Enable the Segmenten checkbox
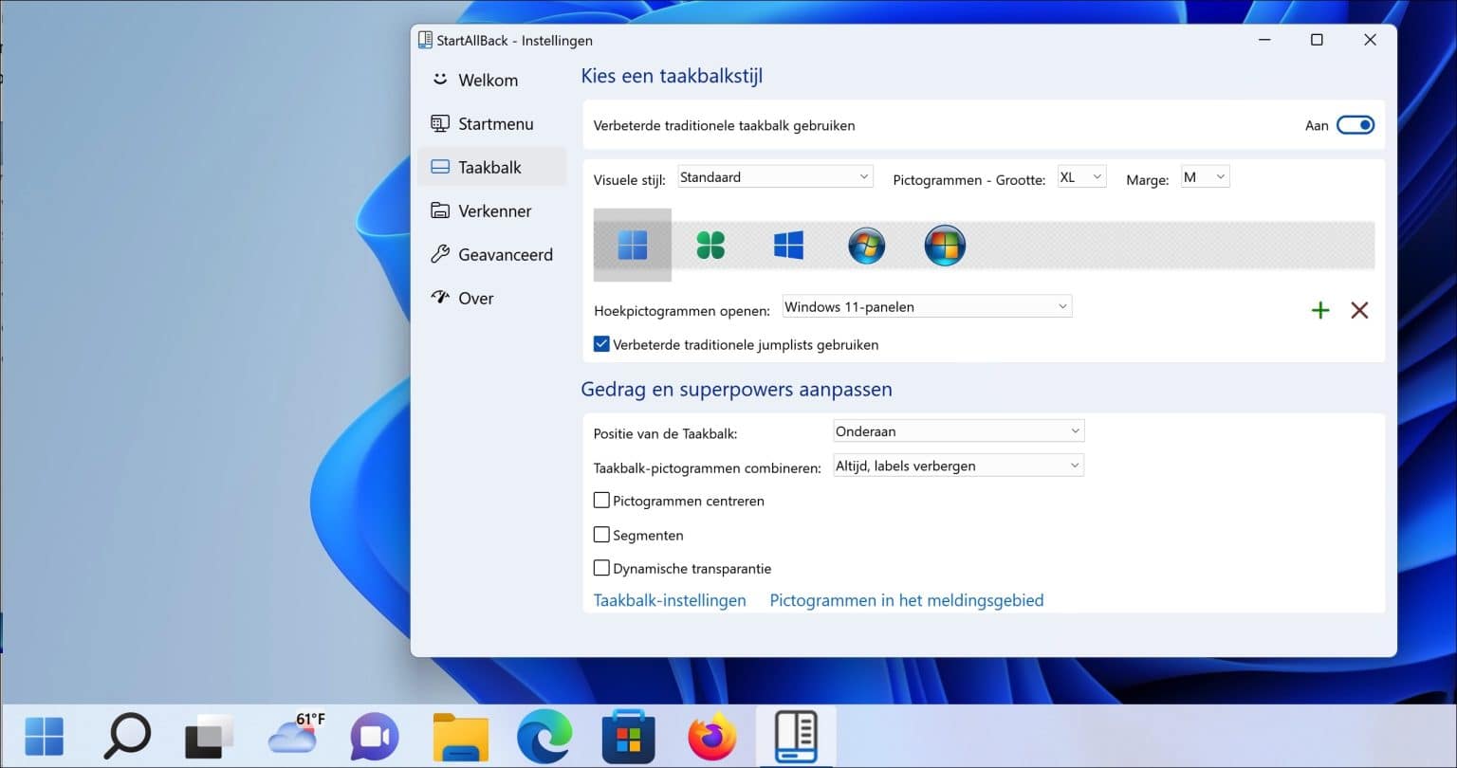This screenshot has height=768, width=1457. pyautogui.click(x=601, y=534)
